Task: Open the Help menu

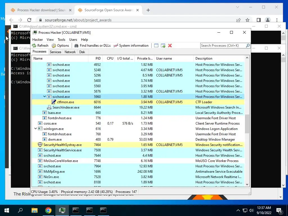Action: pos(84,39)
